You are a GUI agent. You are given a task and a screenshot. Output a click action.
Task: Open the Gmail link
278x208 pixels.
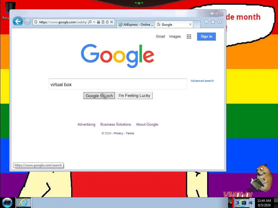[160, 37]
